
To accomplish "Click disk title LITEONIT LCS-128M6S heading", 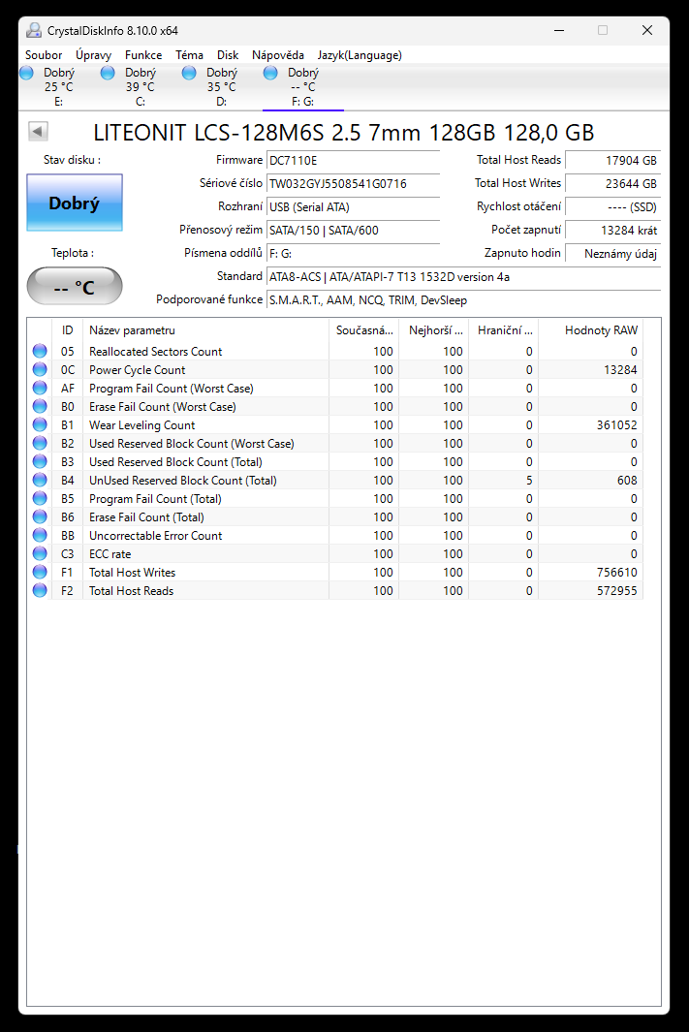I will coord(343,133).
